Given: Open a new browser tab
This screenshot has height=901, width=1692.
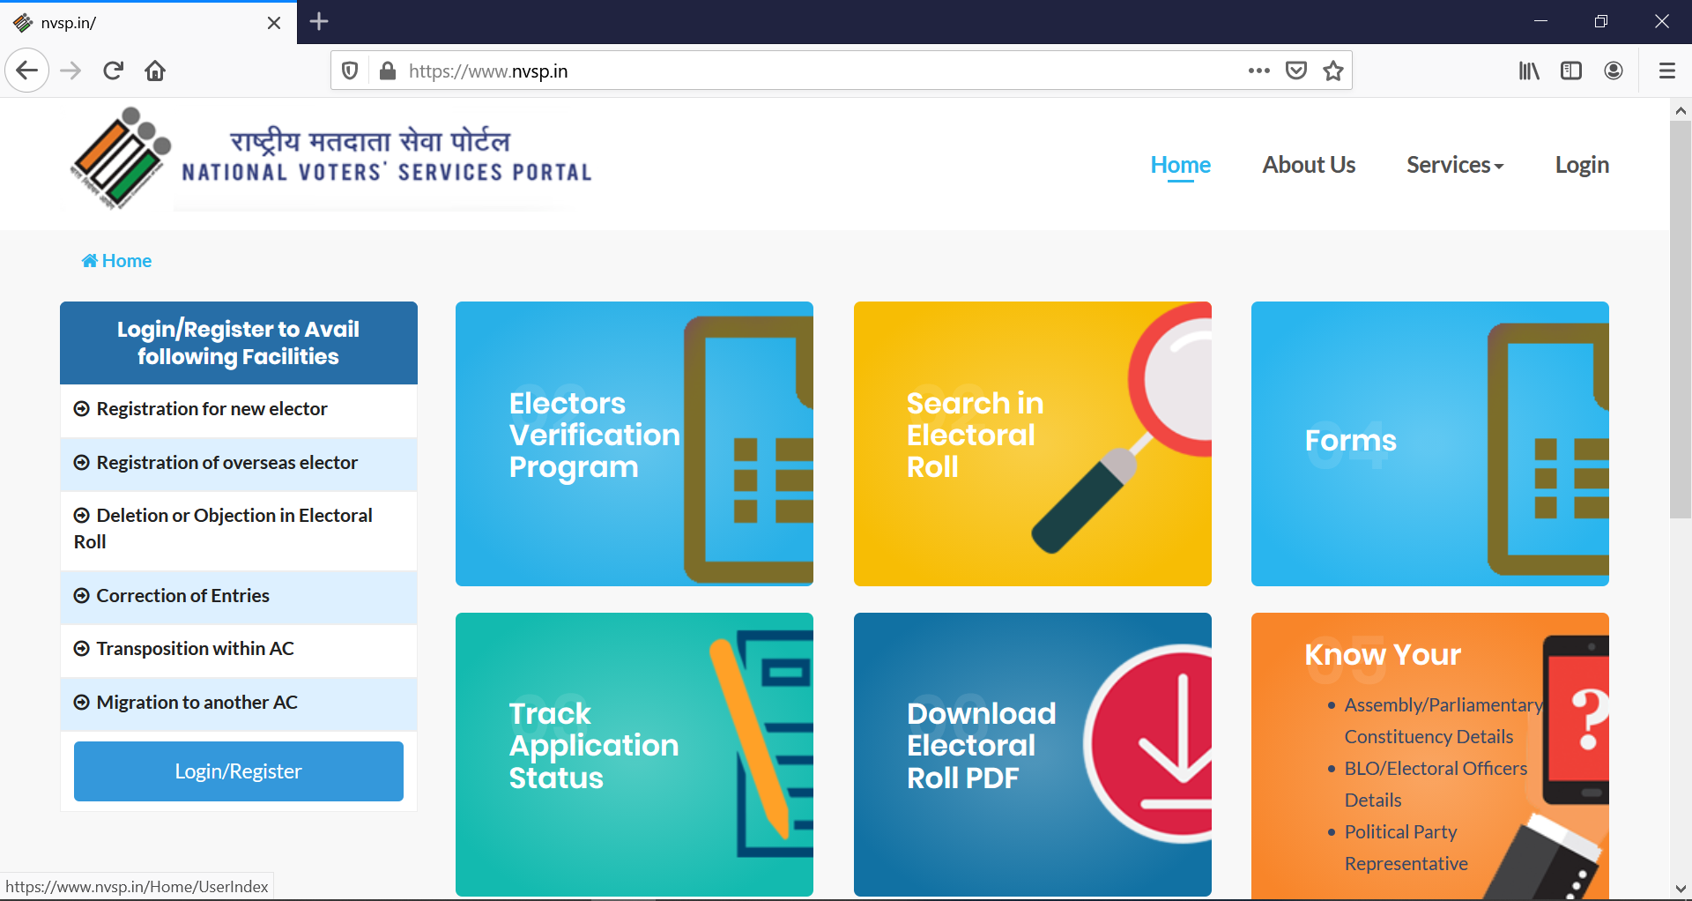Looking at the screenshot, I should point(318,22).
